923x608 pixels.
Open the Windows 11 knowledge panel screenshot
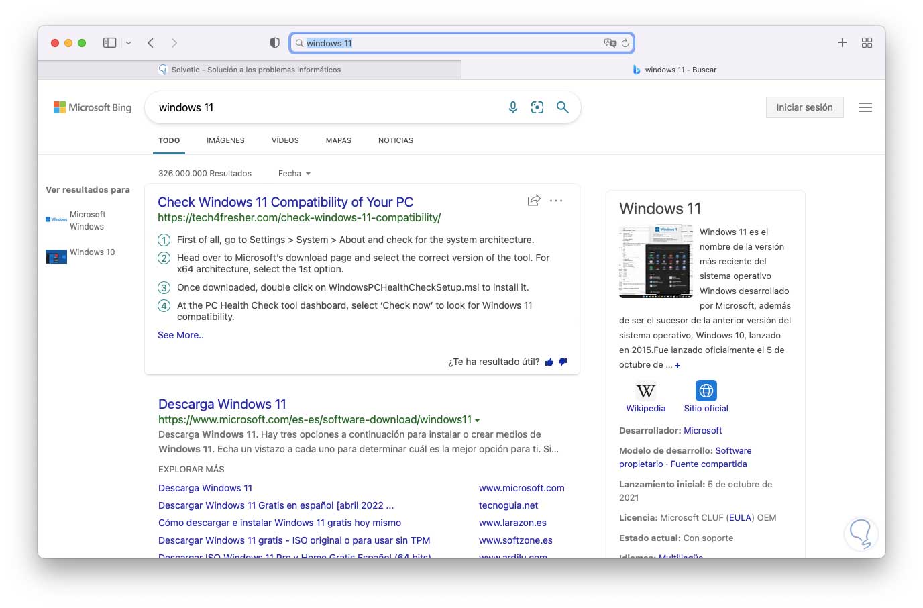pyautogui.click(x=656, y=262)
